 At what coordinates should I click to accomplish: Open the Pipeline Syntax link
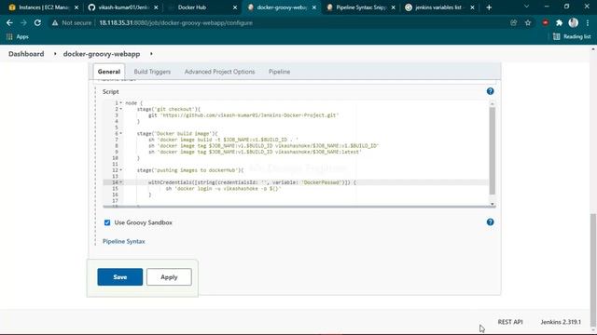point(124,241)
